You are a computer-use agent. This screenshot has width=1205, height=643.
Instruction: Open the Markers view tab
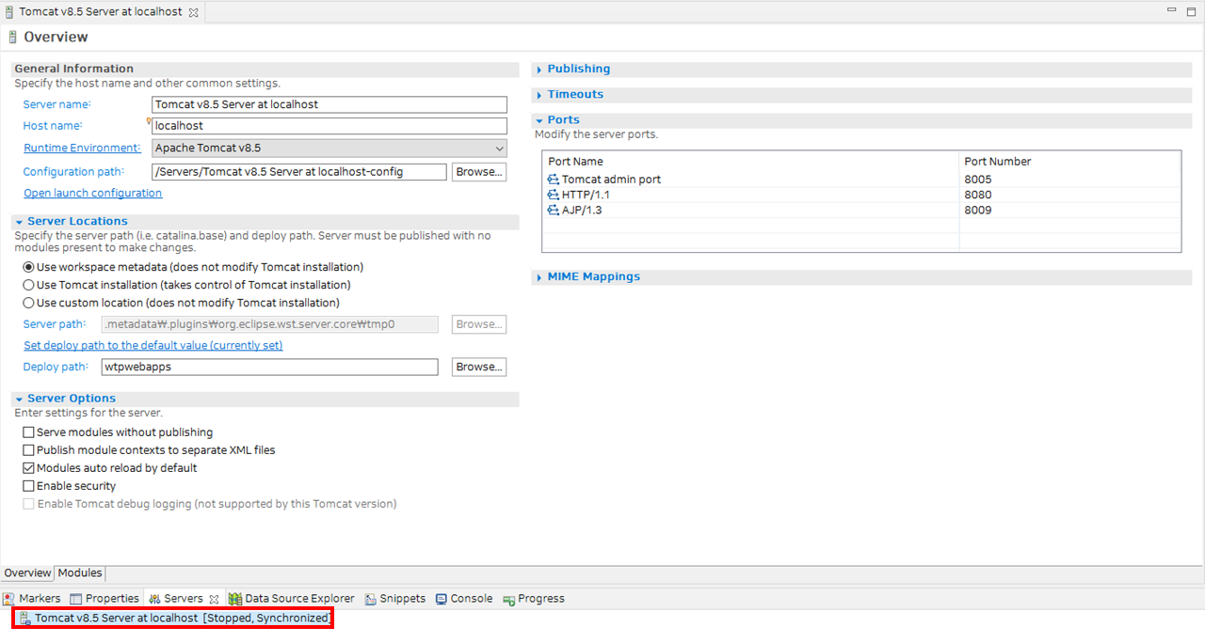[x=32, y=599]
